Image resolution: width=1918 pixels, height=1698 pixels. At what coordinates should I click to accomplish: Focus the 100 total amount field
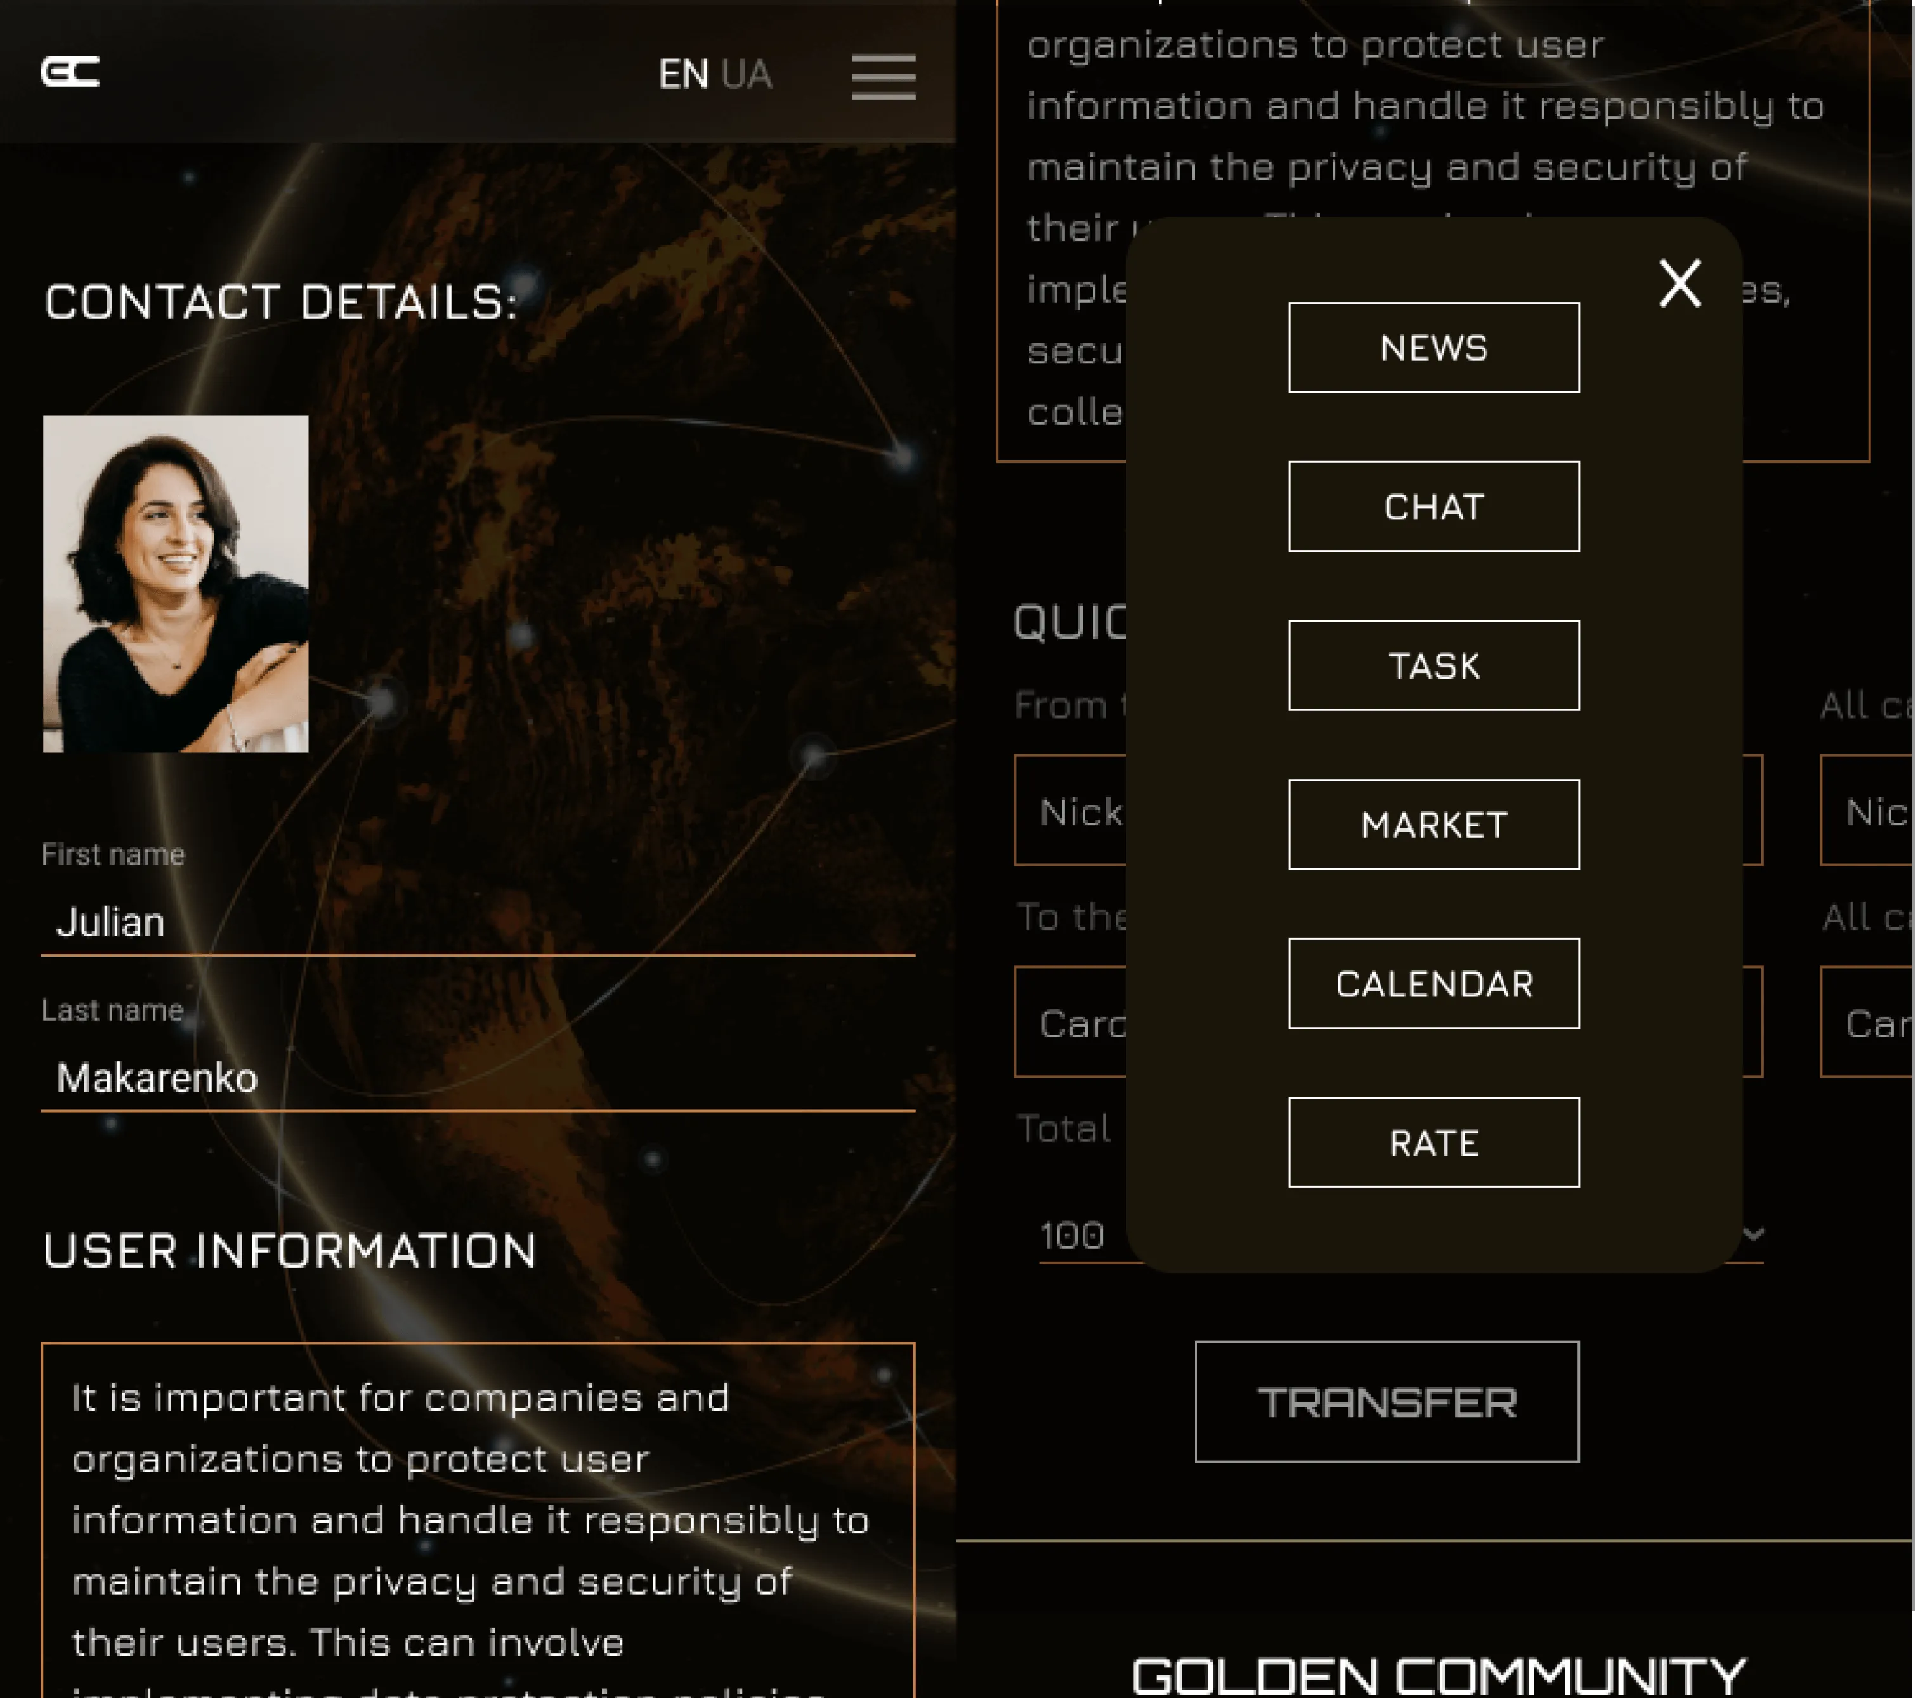(x=1400, y=1235)
